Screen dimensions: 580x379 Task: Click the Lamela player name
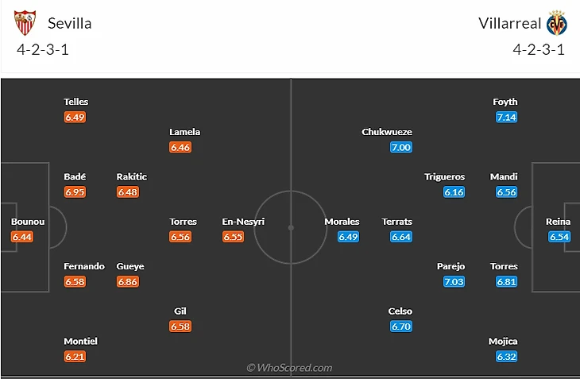coord(185,132)
